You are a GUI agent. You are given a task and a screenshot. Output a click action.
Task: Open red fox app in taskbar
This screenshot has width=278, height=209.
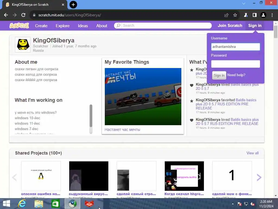tap(89, 204)
